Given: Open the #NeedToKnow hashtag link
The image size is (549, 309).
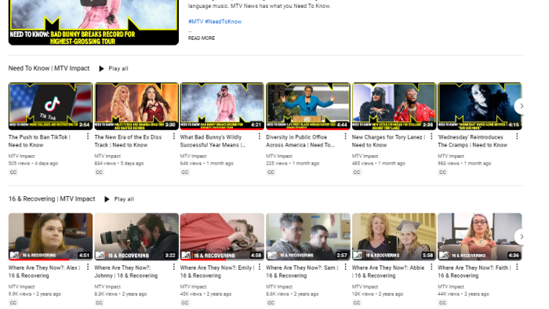Looking at the screenshot, I should (x=223, y=21).
